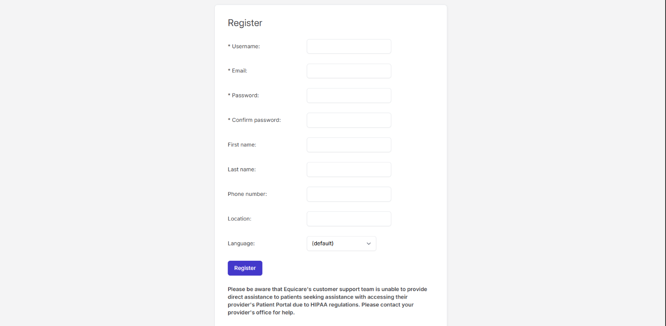Click the chevron arrow in Language selector

[x=368, y=244]
